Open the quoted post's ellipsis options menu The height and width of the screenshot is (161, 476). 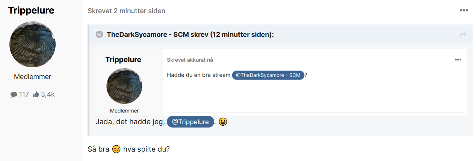pos(458,59)
